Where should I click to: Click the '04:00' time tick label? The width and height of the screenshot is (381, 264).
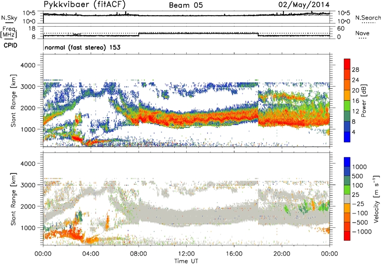pos(90,254)
